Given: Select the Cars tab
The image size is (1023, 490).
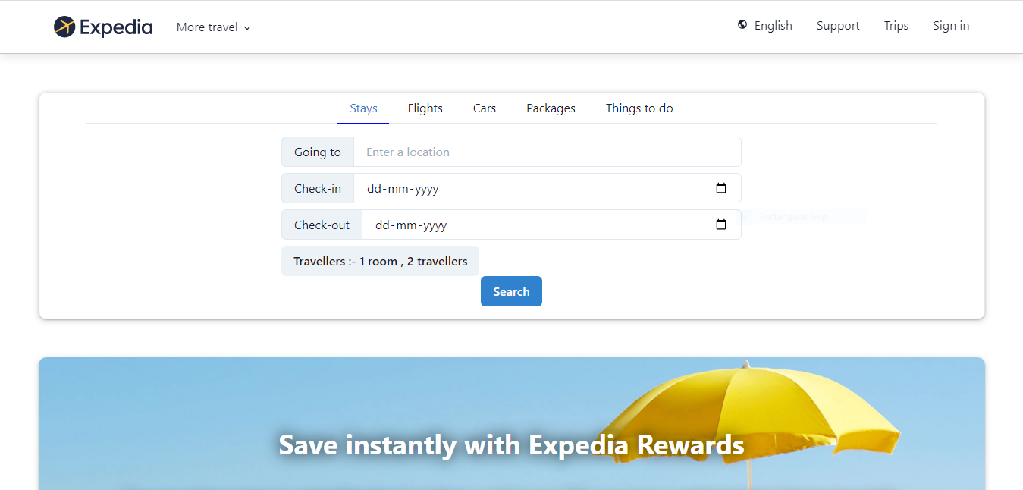Looking at the screenshot, I should point(484,108).
